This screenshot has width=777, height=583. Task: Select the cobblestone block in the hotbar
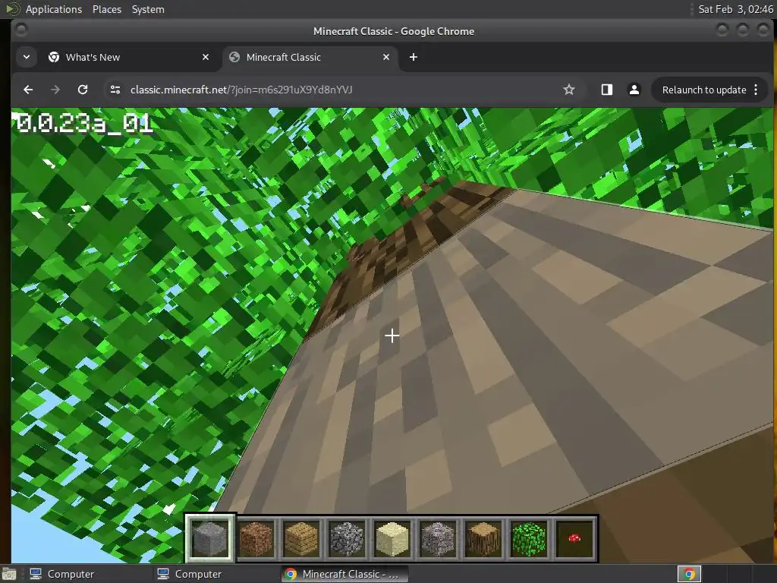coord(348,538)
